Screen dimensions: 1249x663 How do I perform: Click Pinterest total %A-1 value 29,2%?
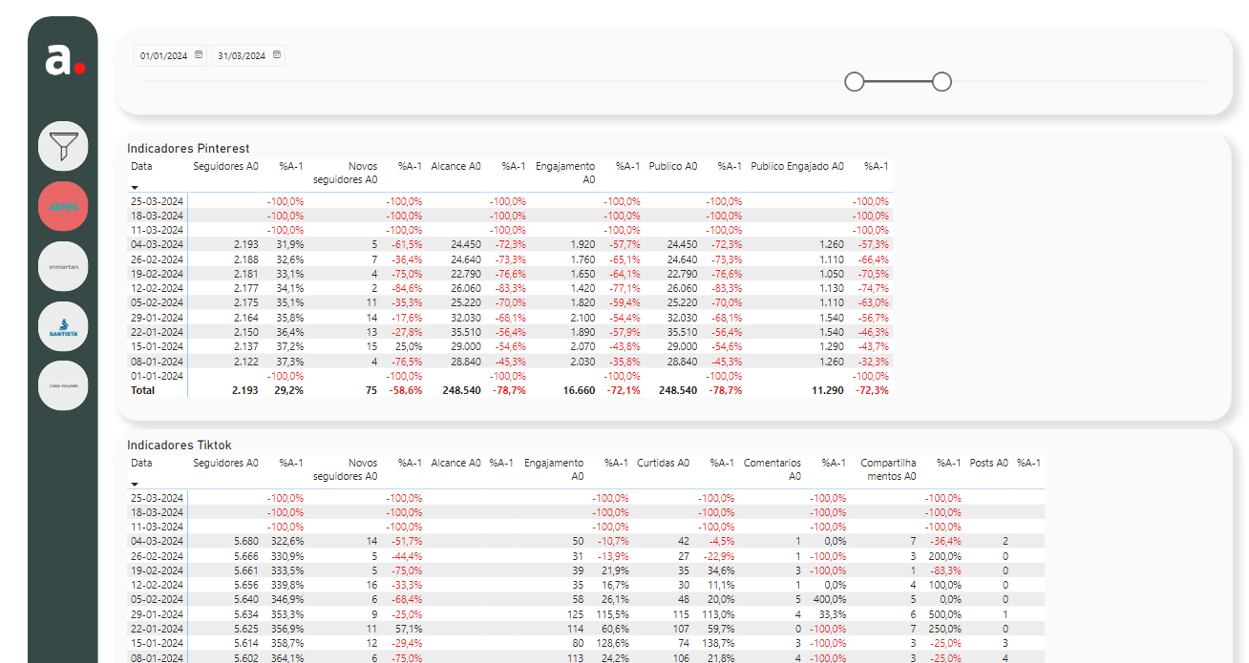290,390
